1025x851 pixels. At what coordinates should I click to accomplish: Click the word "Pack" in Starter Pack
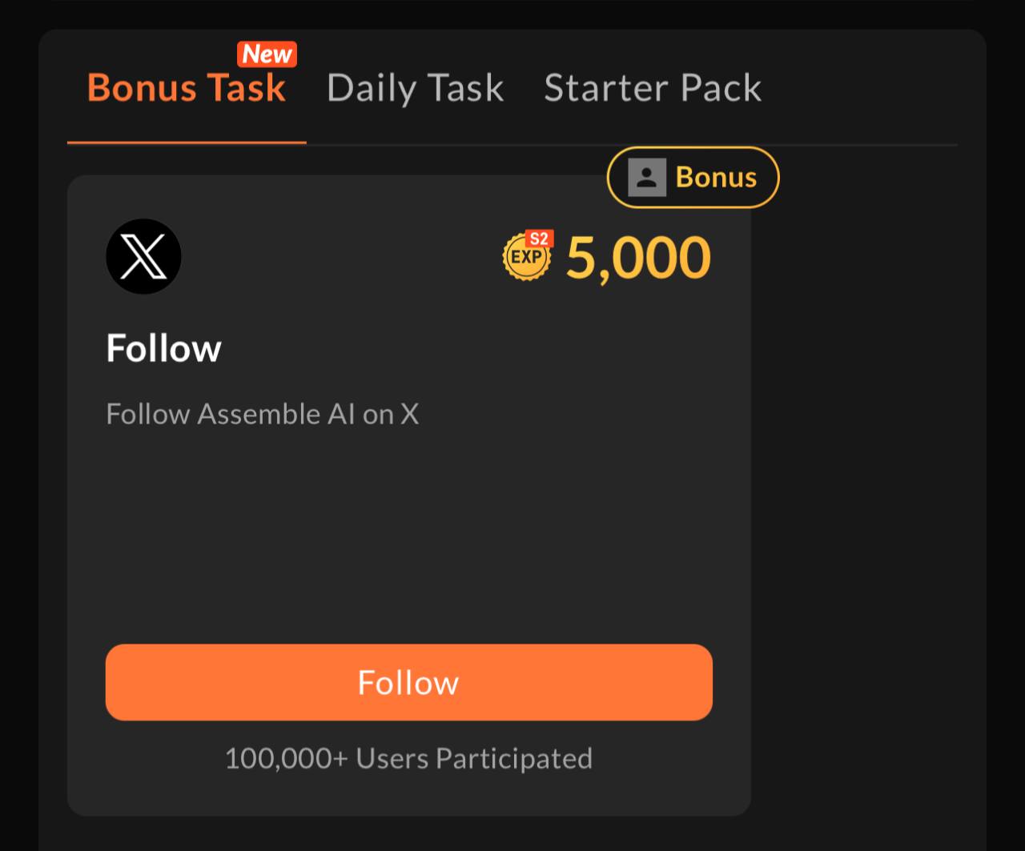point(721,87)
